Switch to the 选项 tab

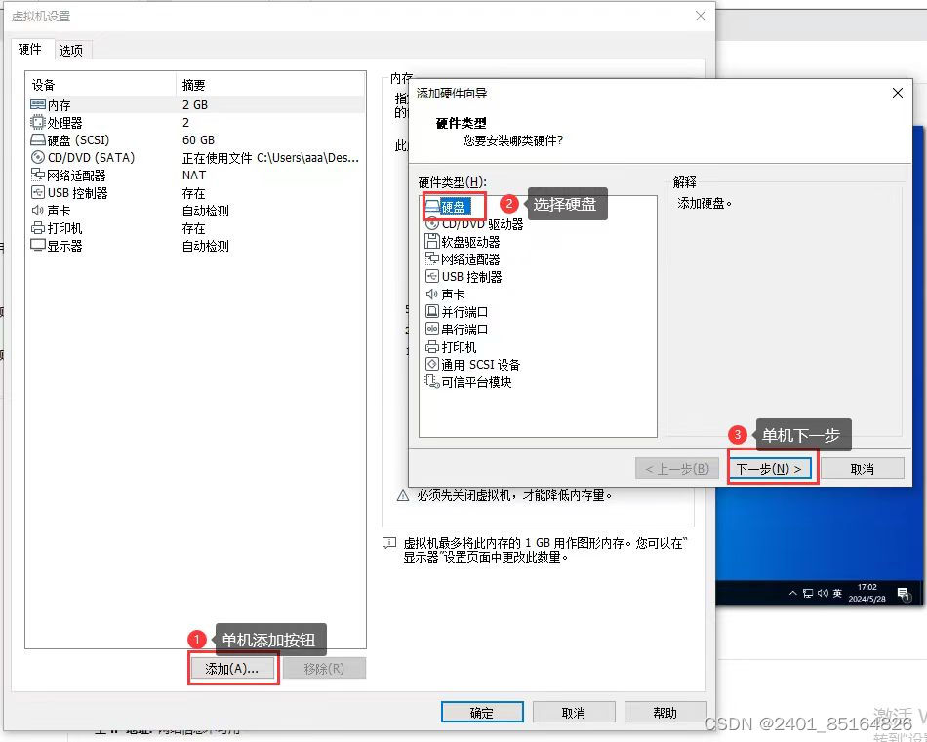(x=72, y=49)
